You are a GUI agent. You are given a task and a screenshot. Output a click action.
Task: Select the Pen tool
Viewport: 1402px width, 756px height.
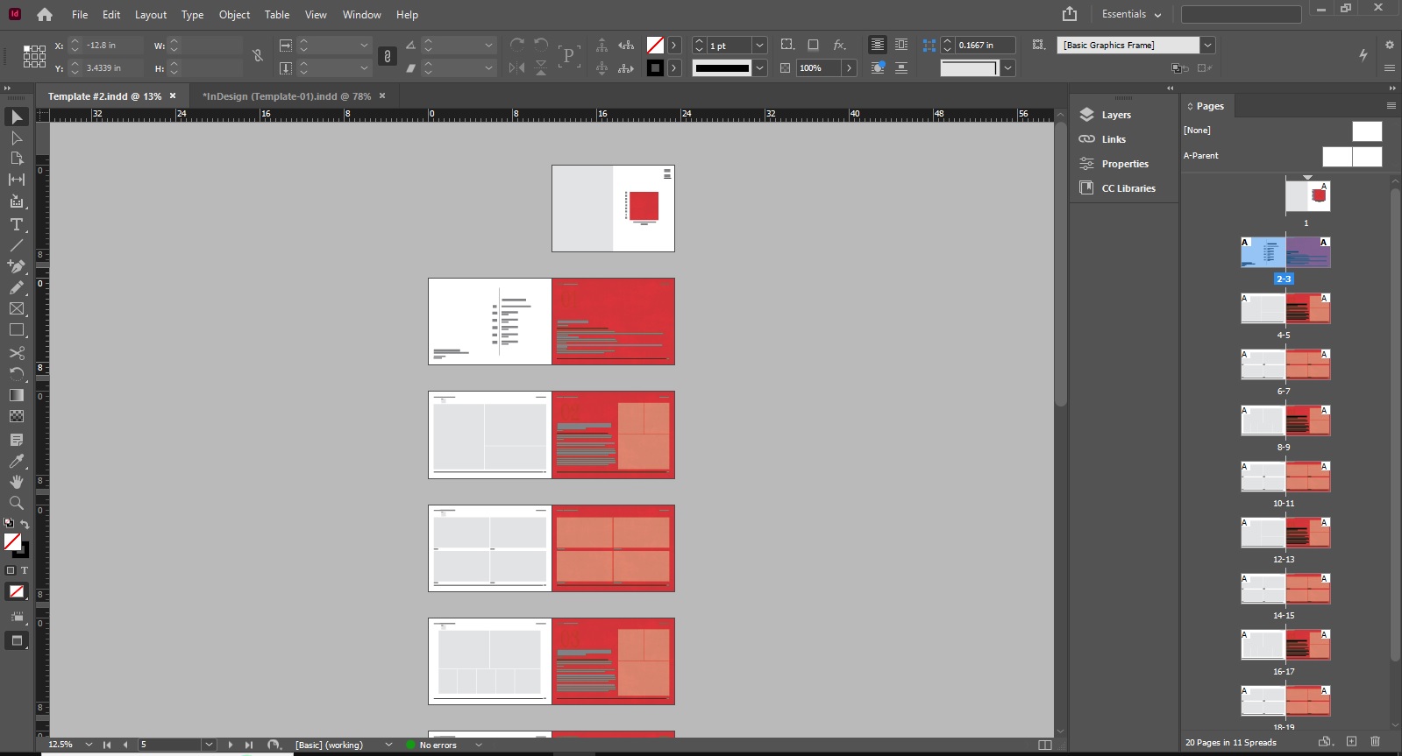pos(17,266)
